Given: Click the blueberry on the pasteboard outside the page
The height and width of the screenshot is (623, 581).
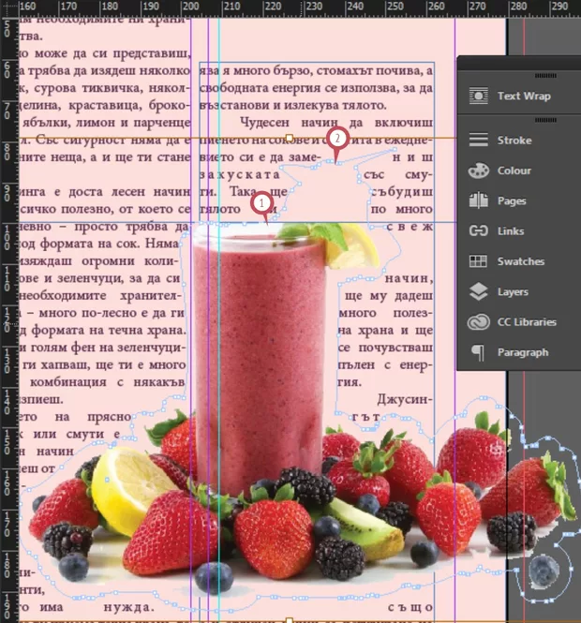Looking at the screenshot, I should [x=544, y=572].
